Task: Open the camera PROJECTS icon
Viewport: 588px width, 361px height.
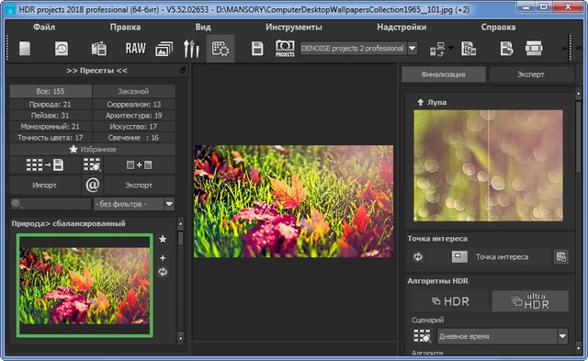Action: 285,49
